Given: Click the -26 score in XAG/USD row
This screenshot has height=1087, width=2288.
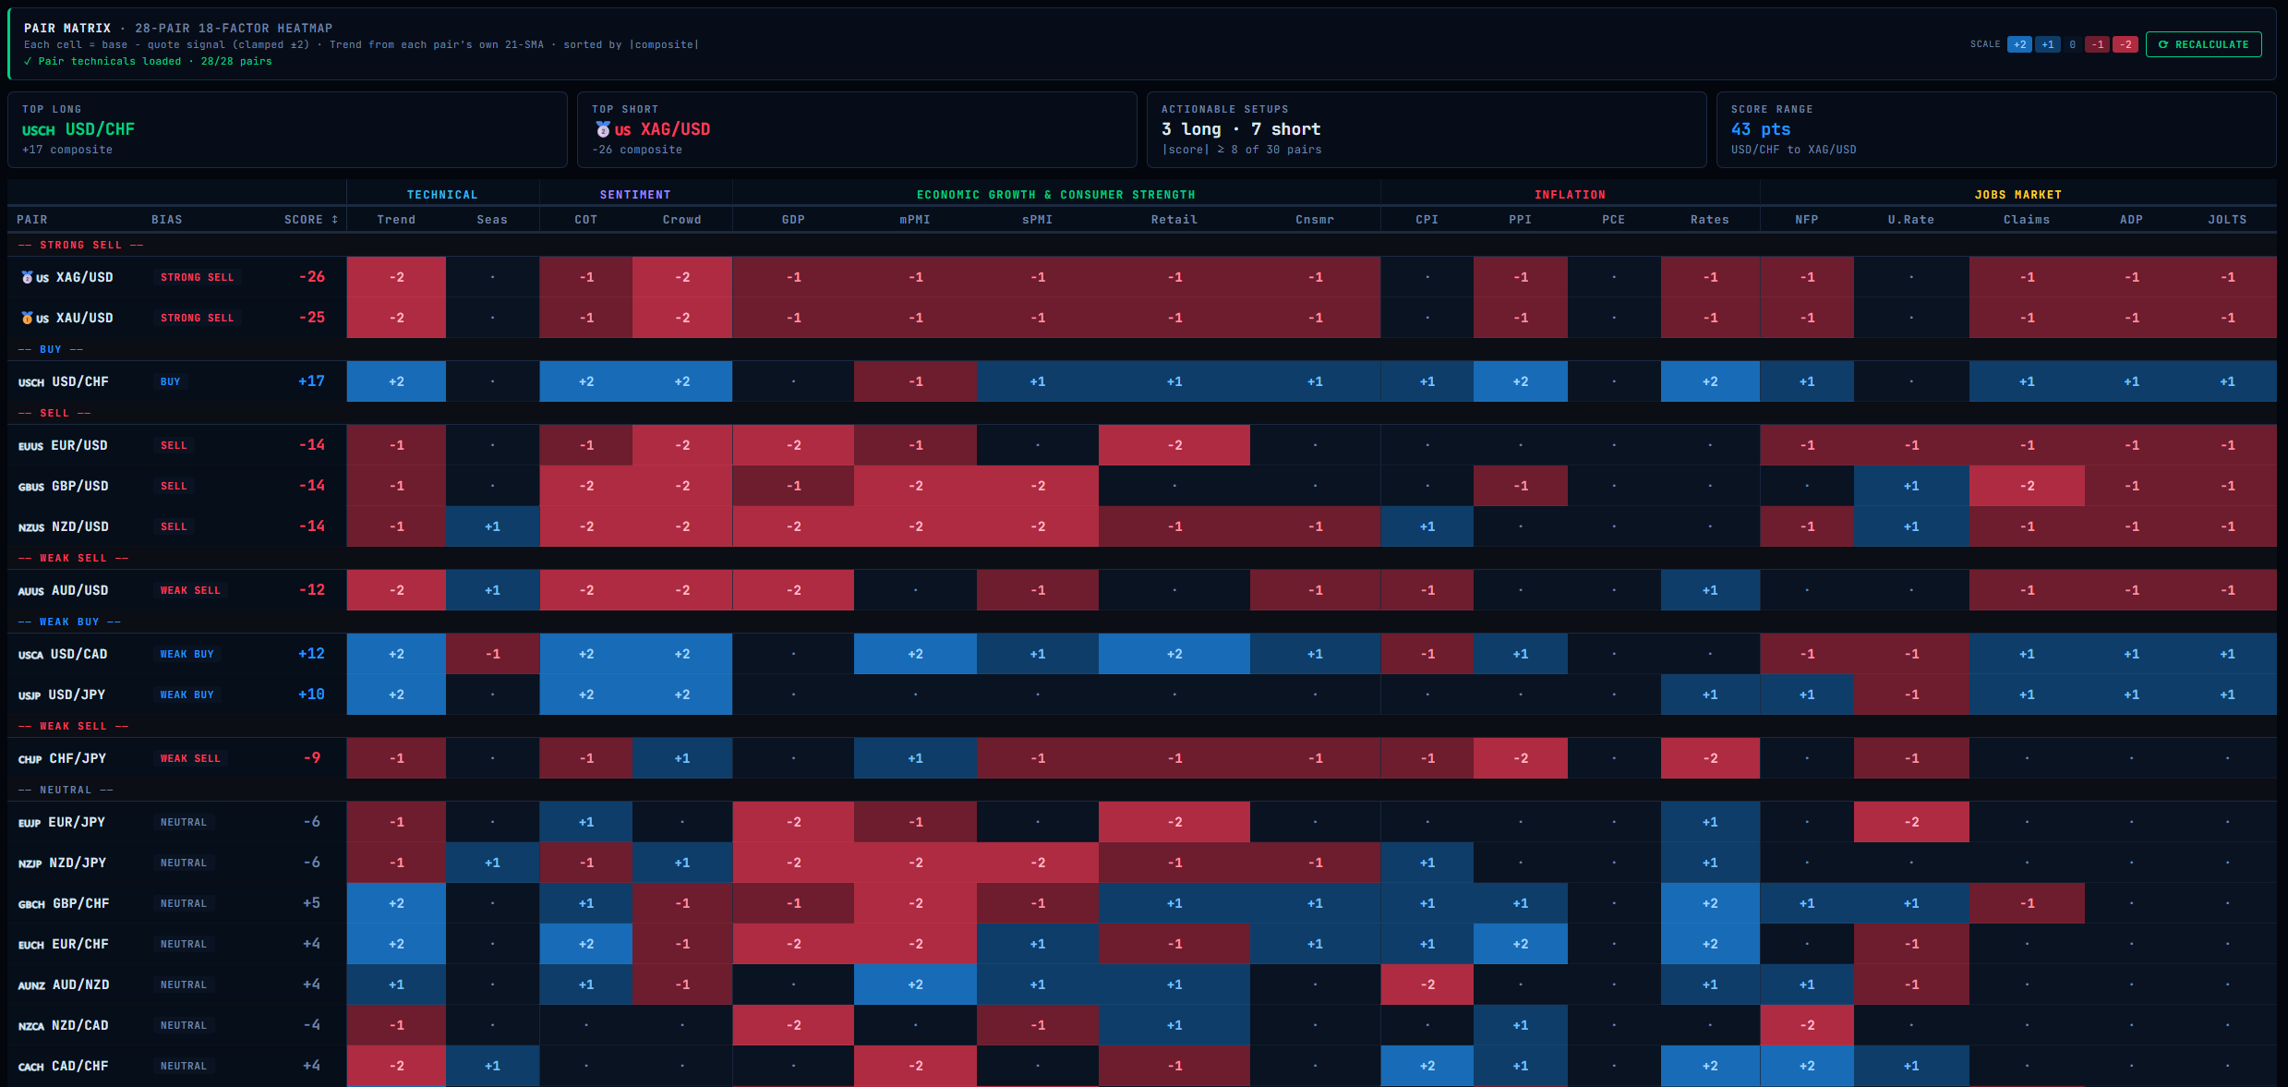Looking at the screenshot, I should tap(311, 277).
